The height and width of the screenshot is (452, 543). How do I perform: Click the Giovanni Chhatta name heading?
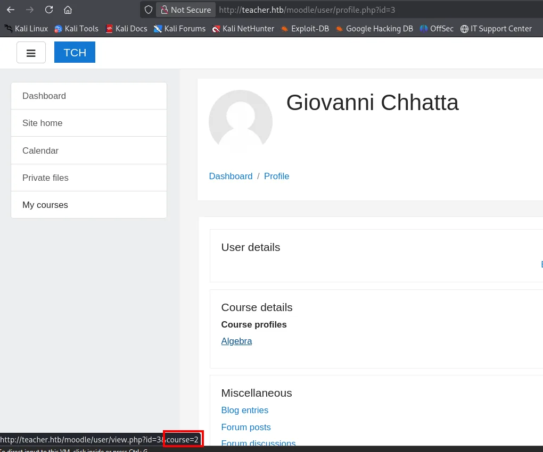(x=372, y=103)
